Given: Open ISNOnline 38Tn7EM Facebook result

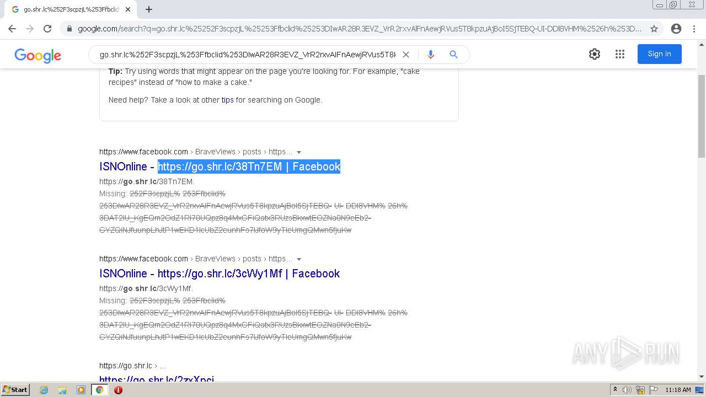Looking at the screenshot, I should (220, 167).
